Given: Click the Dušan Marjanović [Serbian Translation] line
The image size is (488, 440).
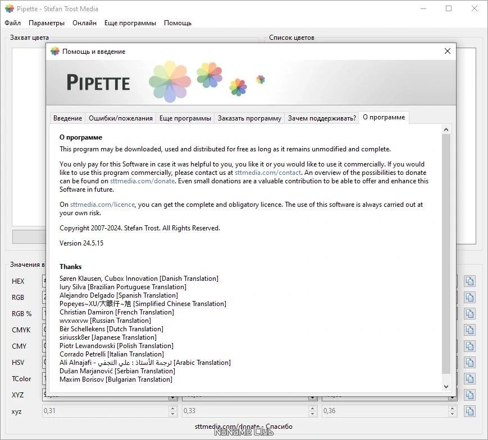Looking at the screenshot, I should click(x=117, y=370).
